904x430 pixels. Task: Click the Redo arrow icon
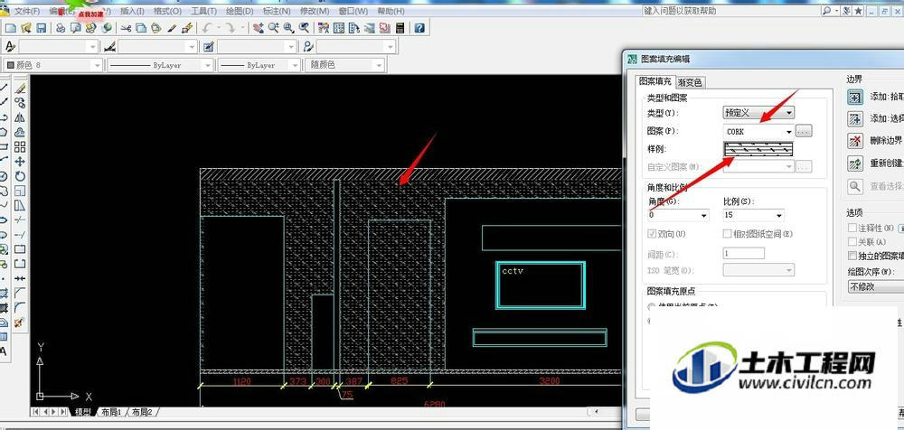[x=230, y=28]
